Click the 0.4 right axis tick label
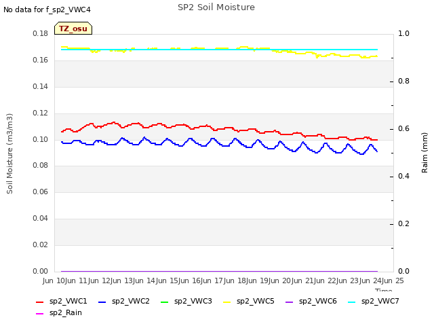 click(404, 177)
